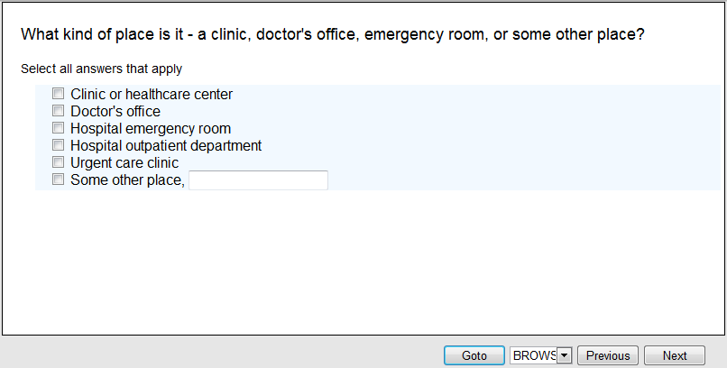This screenshot has width=727, height=368.
Task: Expand the dropdown arrow beside BROWS
Action: click(565, 355)
